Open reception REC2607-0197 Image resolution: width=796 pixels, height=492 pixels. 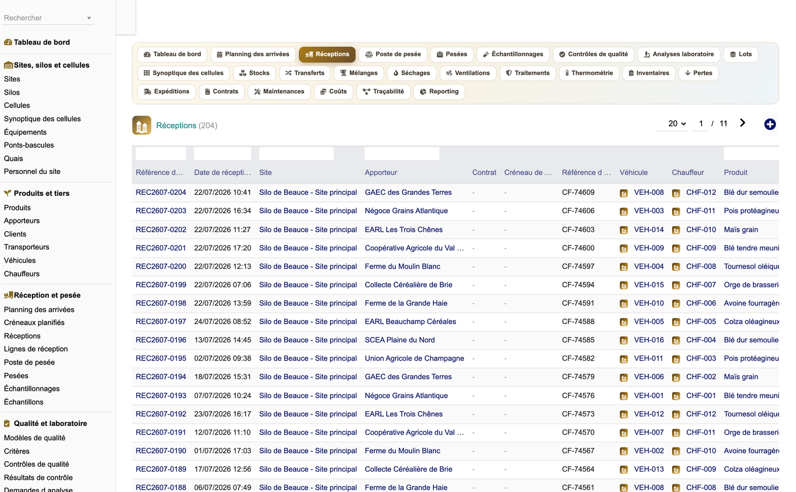tap(161, 322)
